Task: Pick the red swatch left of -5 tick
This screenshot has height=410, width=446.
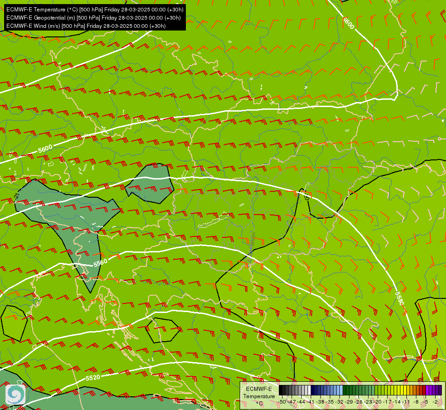Action: tap(424, 390)
